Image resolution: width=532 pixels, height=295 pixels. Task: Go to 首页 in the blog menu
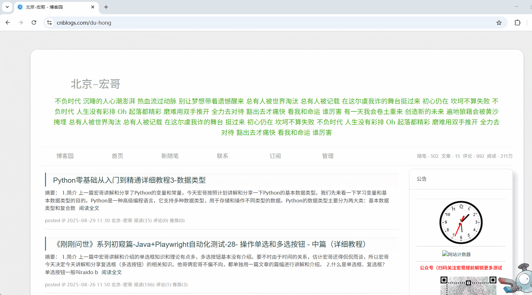coord(117,156)
